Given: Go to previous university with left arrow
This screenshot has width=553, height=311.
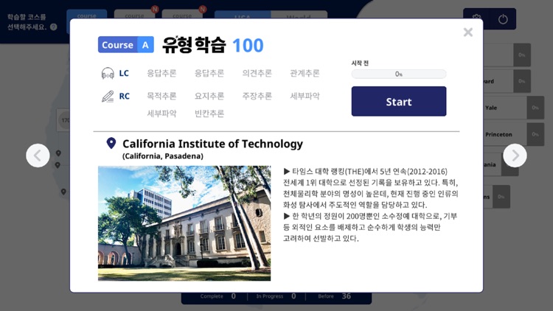Looking at the screenshot, I should [38, 155].
